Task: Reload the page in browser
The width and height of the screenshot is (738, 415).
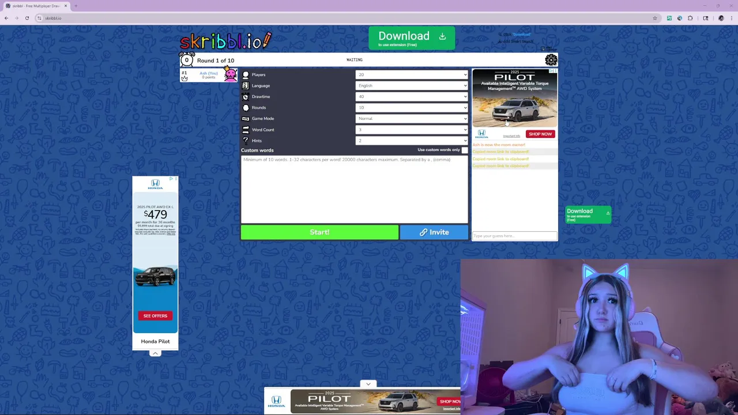Action: click(27, 18)
